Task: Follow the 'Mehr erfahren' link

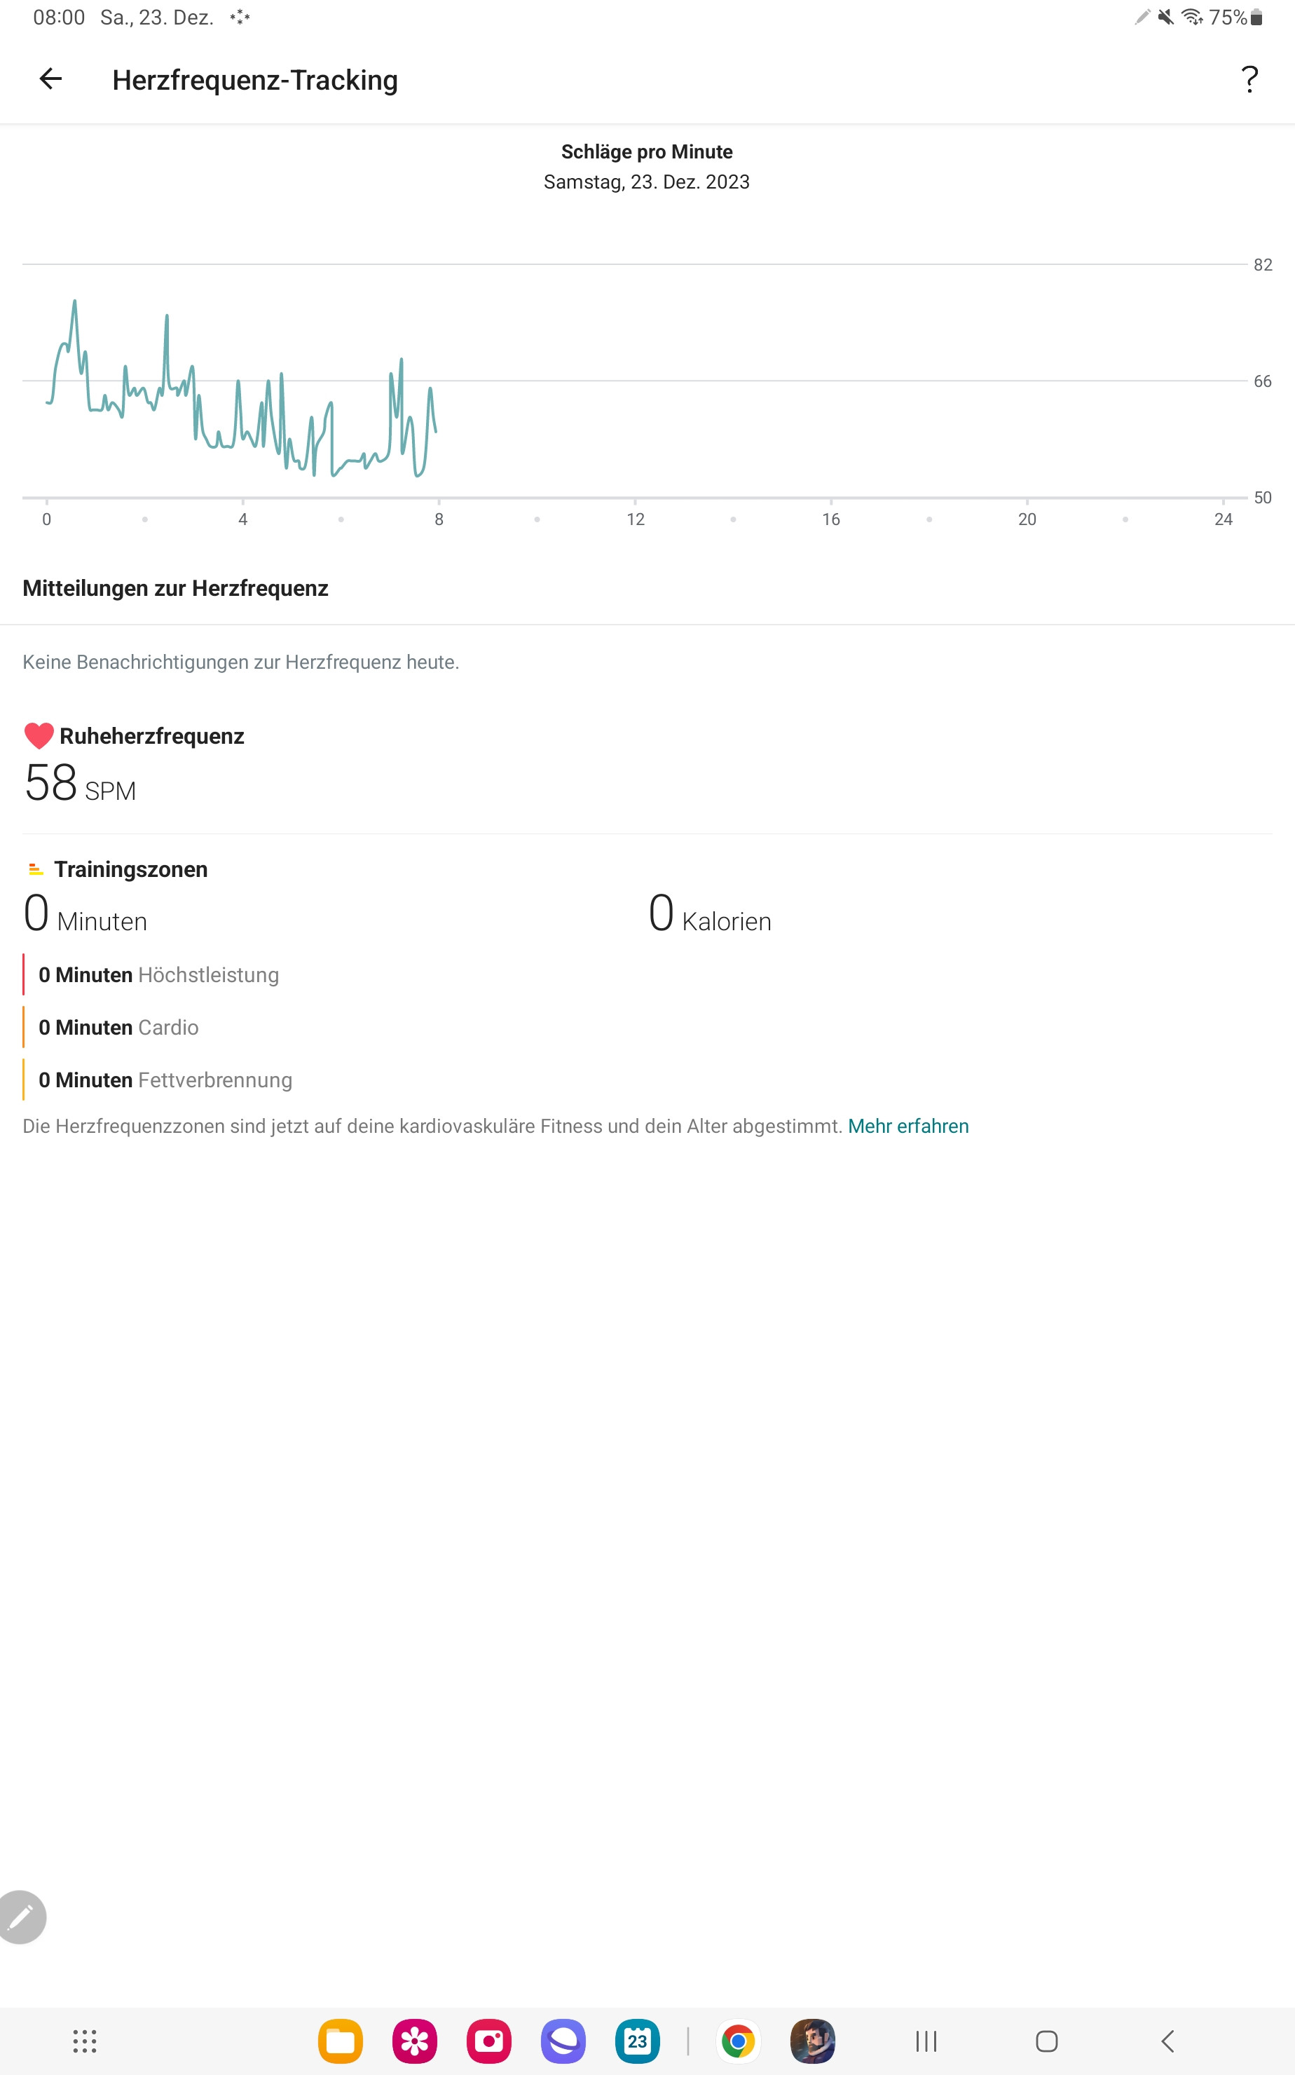Action: tap(908, 1126)
